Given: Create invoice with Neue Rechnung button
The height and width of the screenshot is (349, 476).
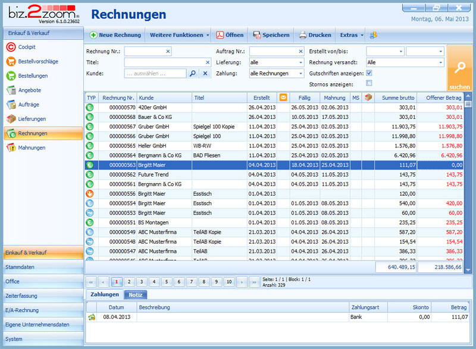Looking at the screenshot, I should click(x=115, y=35).
